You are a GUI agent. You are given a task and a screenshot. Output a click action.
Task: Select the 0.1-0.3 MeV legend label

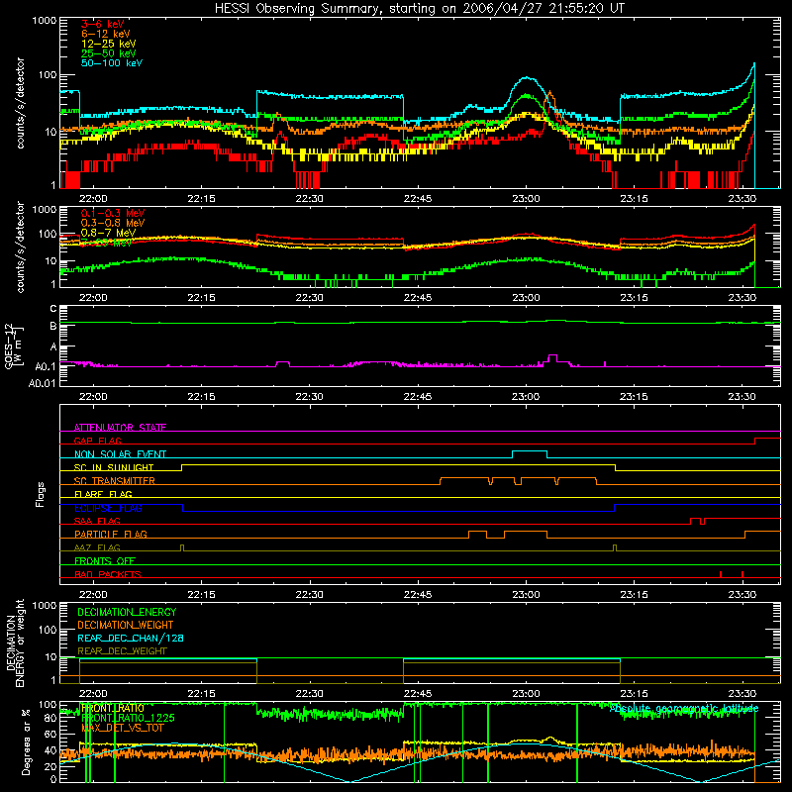click(x=113, y=213)
